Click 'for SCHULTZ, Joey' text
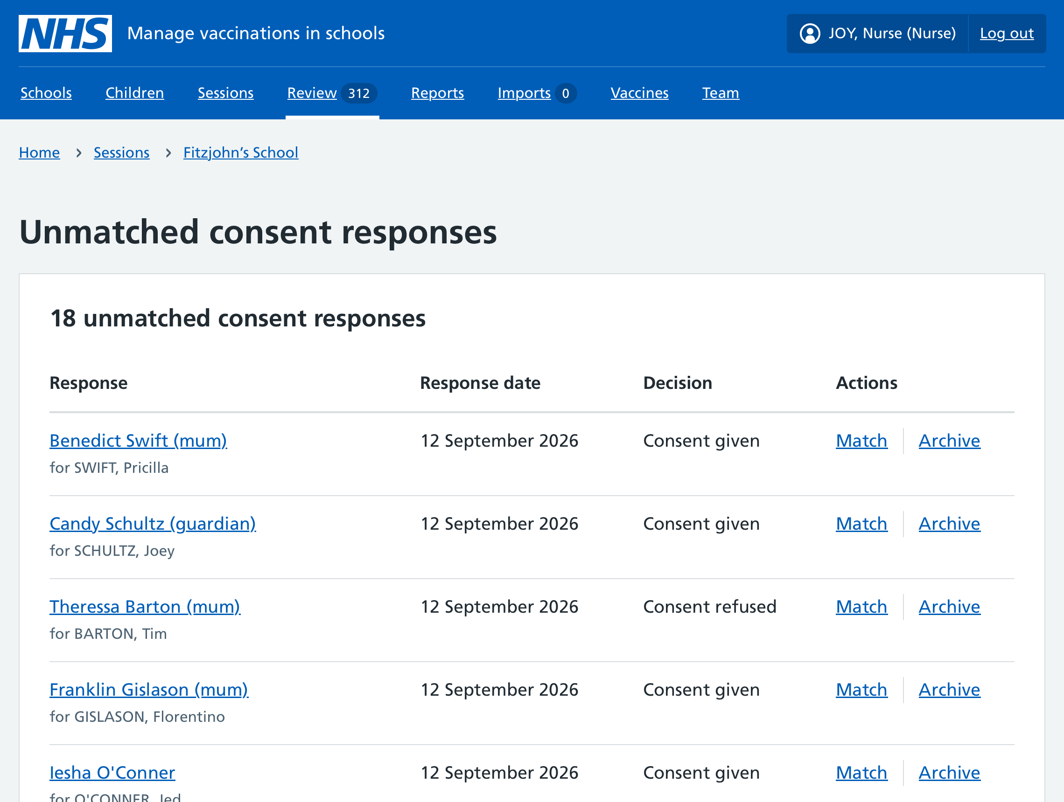Viewport: 1064px width, 802px height. coord(112,551)
